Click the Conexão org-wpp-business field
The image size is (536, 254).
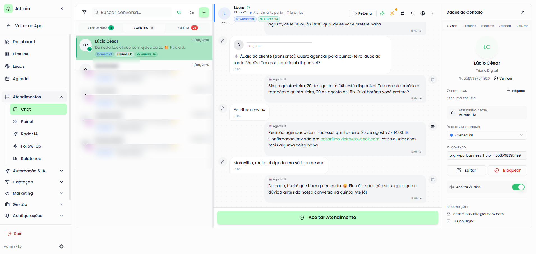487,155
